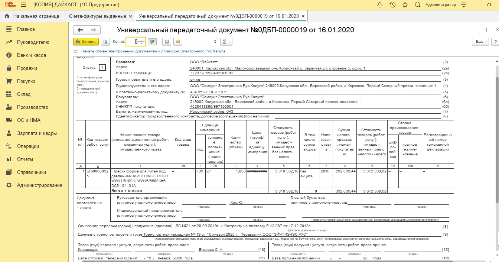Open favorites star icon

pos(405,5)
